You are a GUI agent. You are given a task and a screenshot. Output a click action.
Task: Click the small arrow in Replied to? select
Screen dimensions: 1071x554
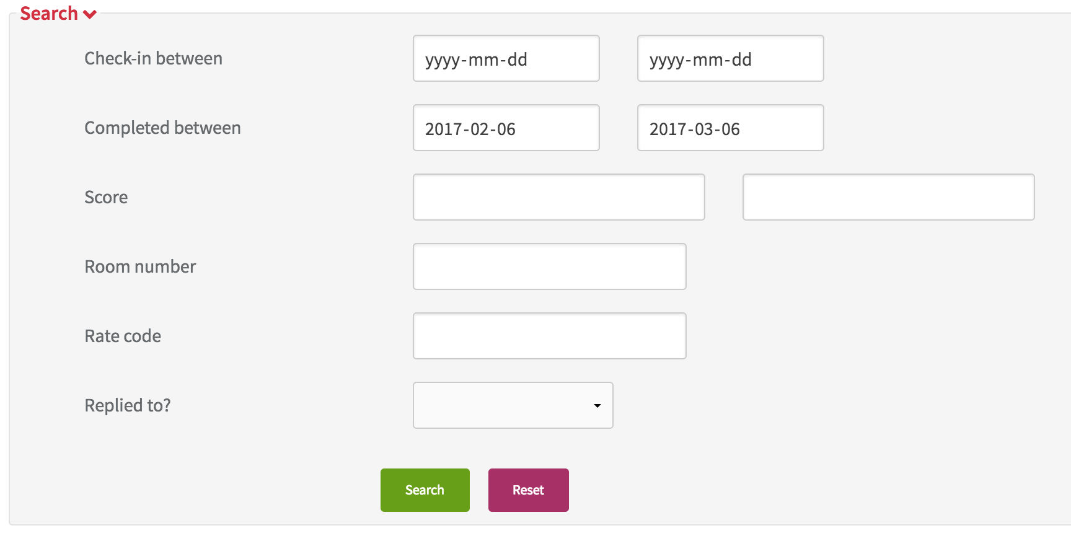597,406
